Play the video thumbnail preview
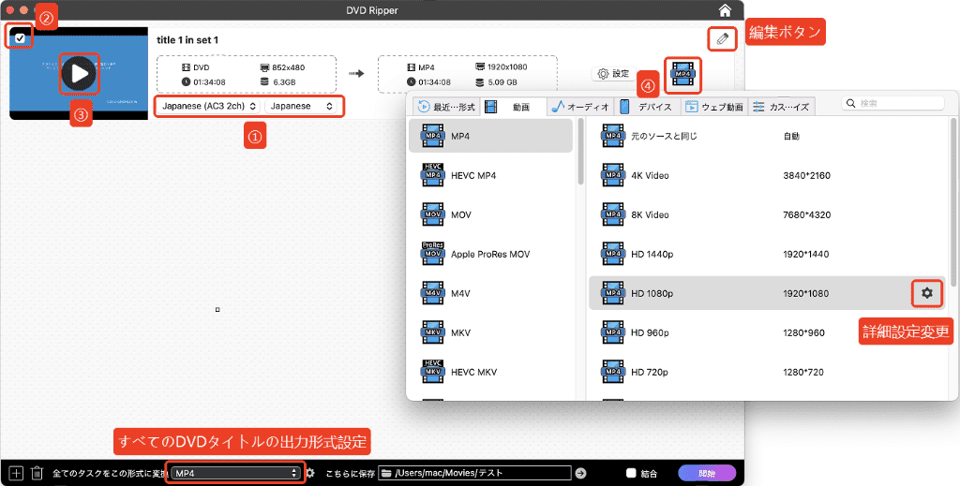The width and height of the screenshot is (960, 486). pos(79,73)
